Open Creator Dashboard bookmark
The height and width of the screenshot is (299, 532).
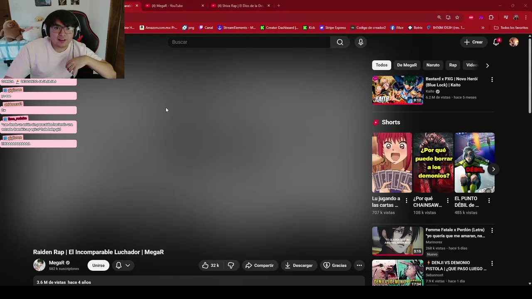[x=279, y=28]
